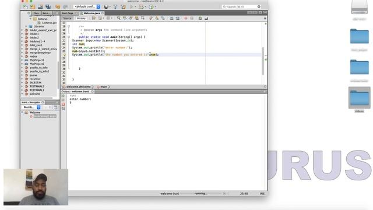Viewport: 373px width, 210px height.
Task: Click the Stop Macro Recording icon
Action: point(192,18)
